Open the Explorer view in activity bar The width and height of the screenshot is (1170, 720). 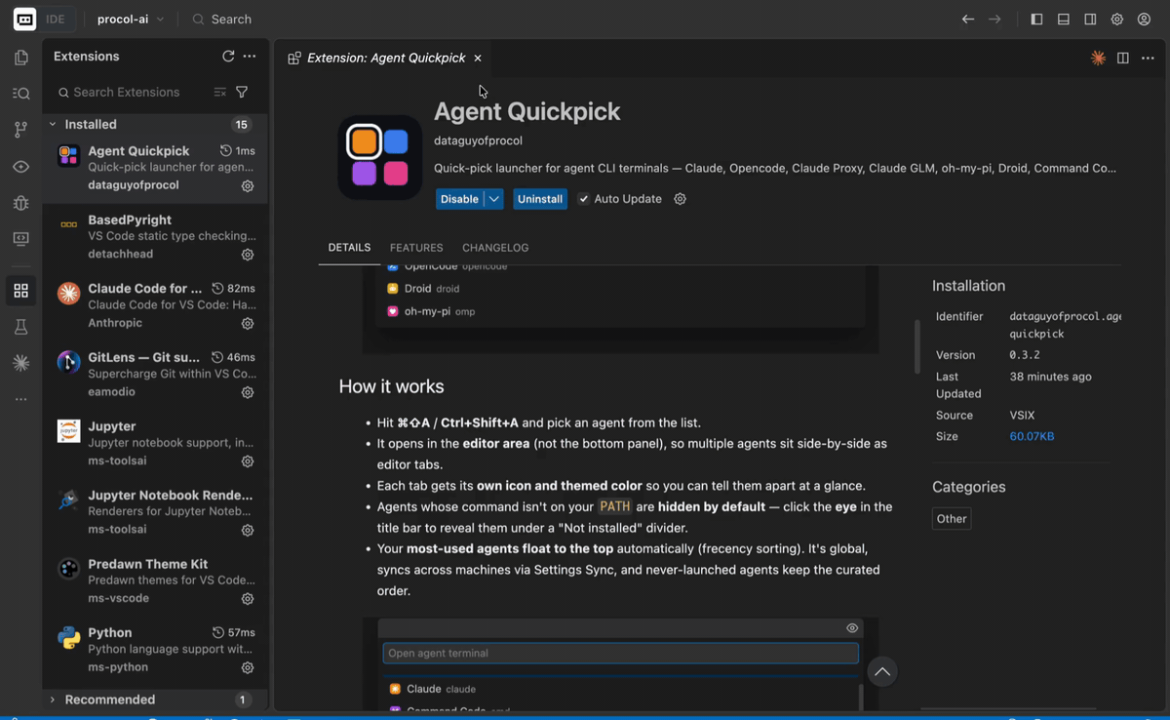click(x=20, y=58)
